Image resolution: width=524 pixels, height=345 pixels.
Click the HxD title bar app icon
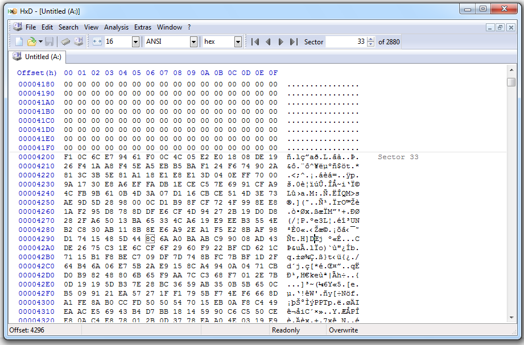click(x=13, y=11)
